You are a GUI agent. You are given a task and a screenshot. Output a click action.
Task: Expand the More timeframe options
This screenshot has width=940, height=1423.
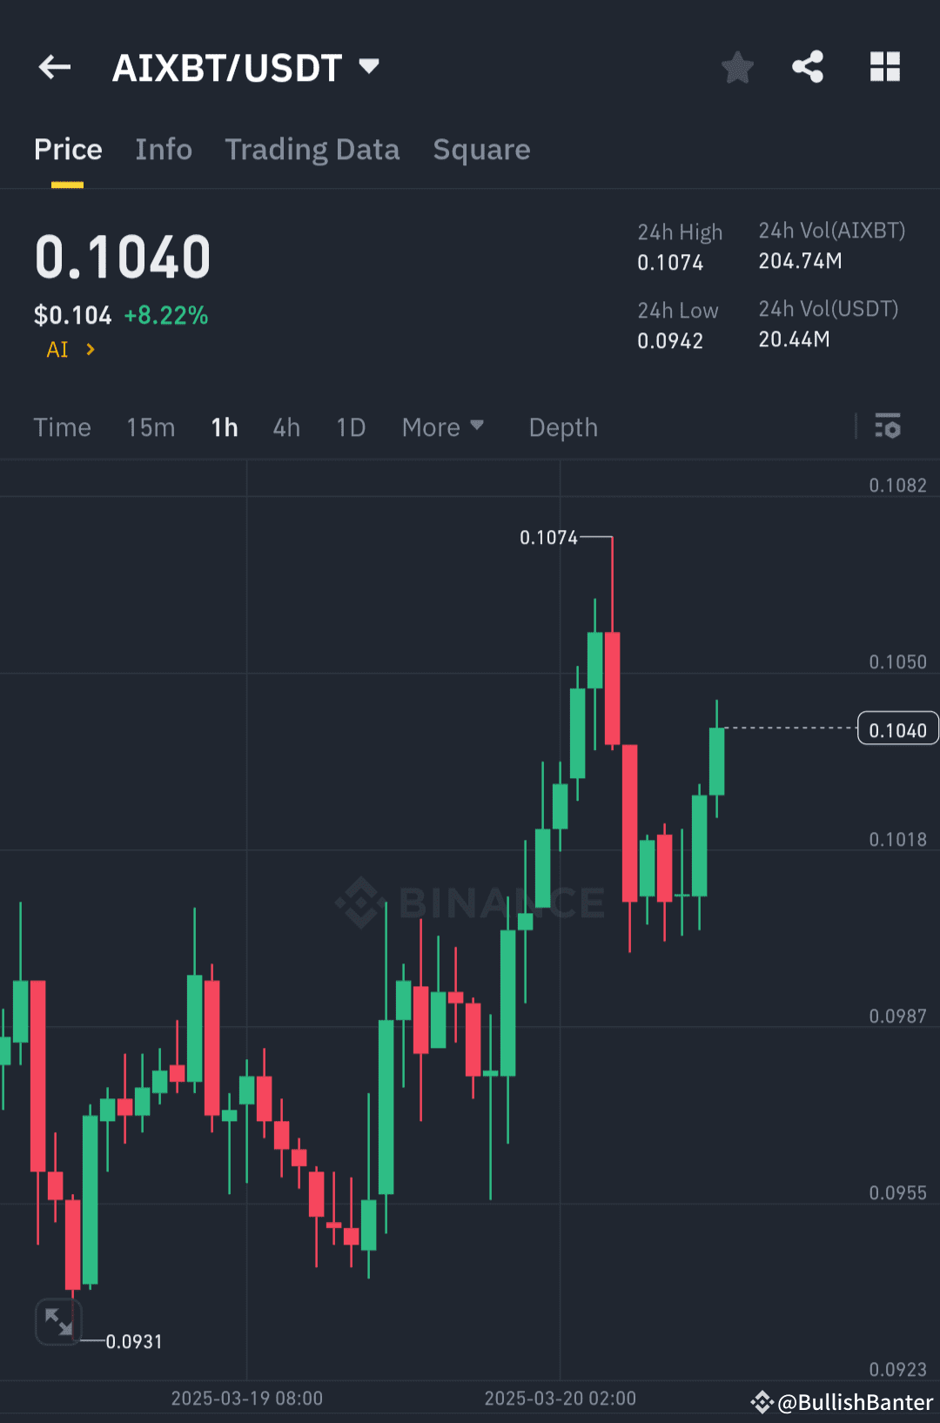443,427
